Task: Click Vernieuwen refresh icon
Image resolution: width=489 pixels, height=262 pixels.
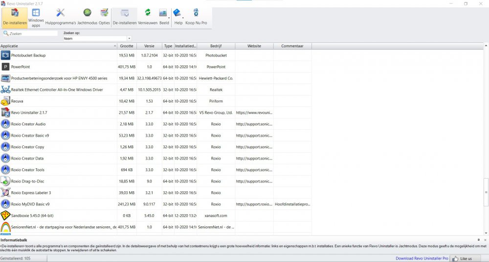Action: pyautogui.click(x=147, y=16)
